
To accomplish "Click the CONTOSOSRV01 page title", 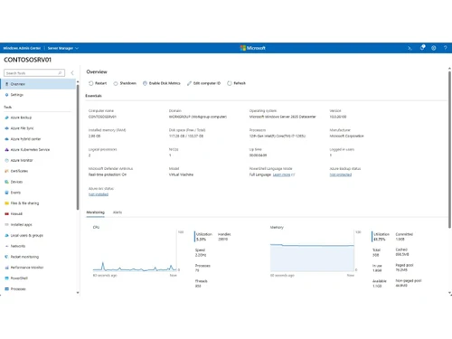I will 27,60.
